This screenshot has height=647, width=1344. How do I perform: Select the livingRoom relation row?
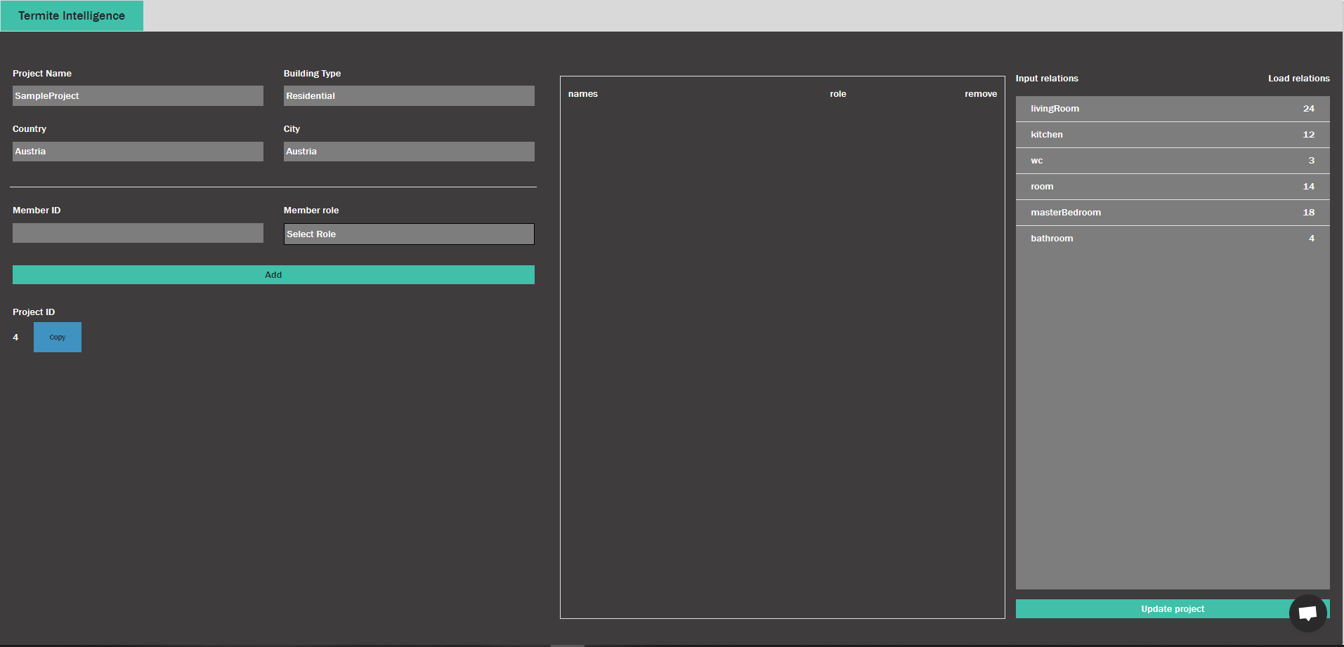pyautogui.click(x=1173, y=109)
